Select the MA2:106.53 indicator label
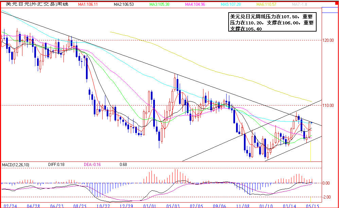The width and height of the screenshot is (339, 208). tap(124, 4)
